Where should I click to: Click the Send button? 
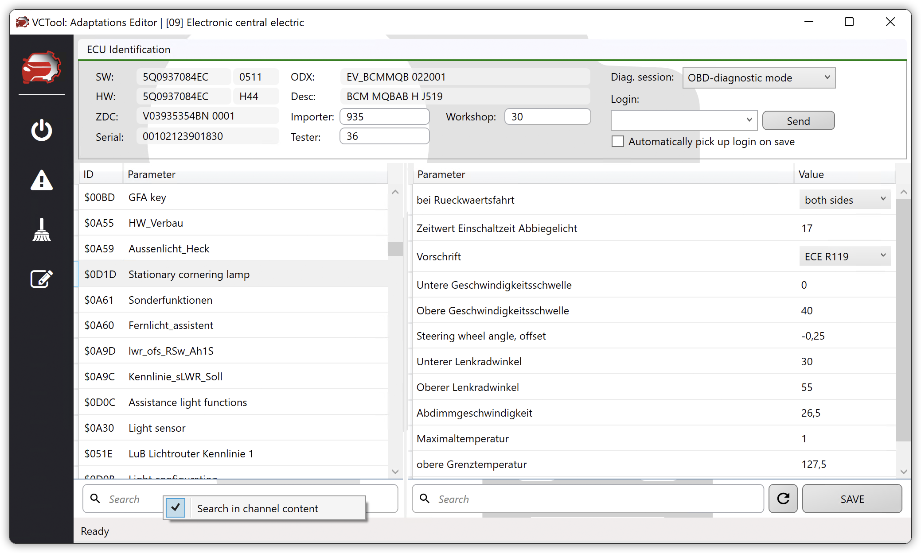click(798, 121)
